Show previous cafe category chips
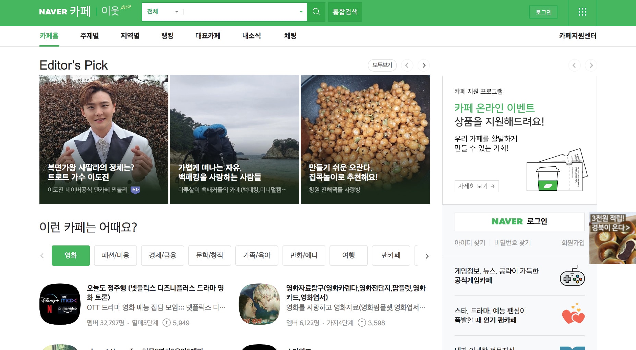636x350 pixels. point(42,256)
